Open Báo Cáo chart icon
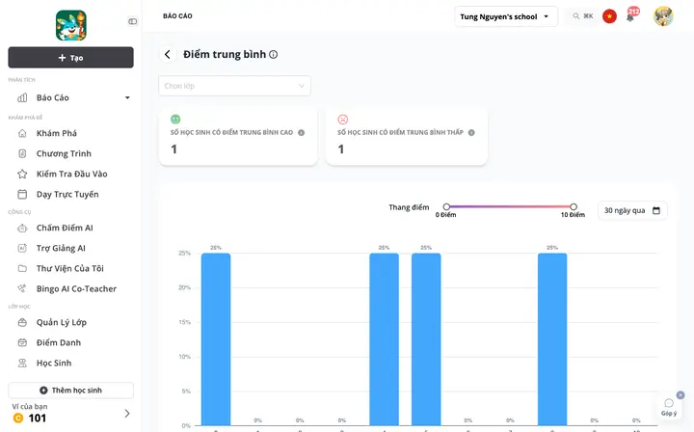Viewport: 694px width, 432px height. point(22,97)
